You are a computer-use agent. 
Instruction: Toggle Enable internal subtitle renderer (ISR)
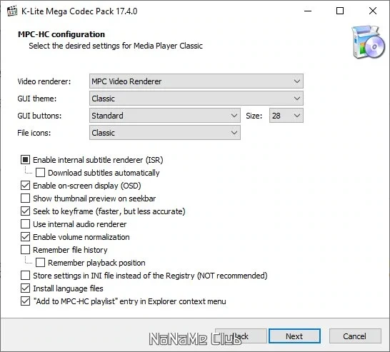pyautogui.click(x=26, y=160)
